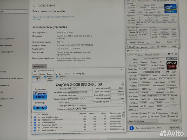Click the Копировать button
The width and height of the screenshot is (187, 140).
pyautogui.click(x=39, y=66)
